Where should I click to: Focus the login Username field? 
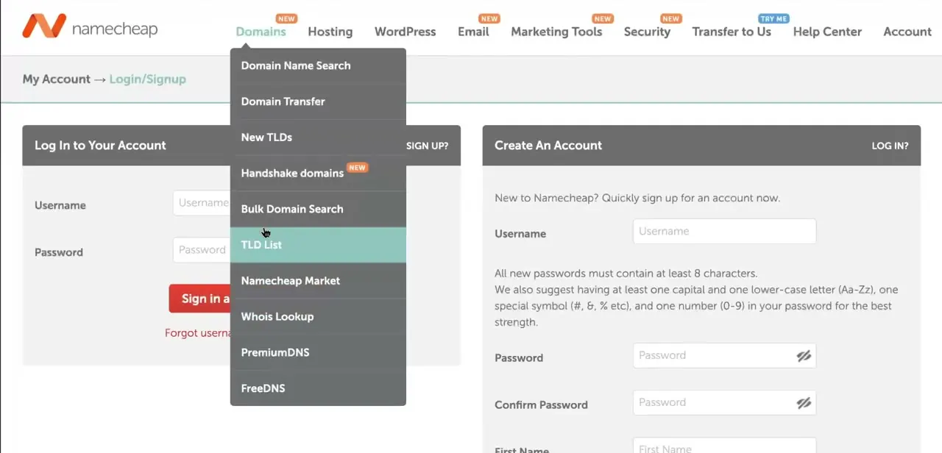(x=202, y=203)
